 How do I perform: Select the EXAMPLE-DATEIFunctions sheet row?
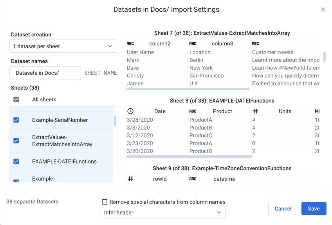(64, 162)
